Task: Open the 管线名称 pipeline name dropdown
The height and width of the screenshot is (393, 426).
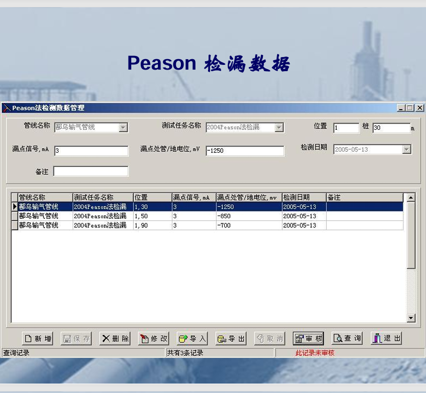Action: coord(123,127)
